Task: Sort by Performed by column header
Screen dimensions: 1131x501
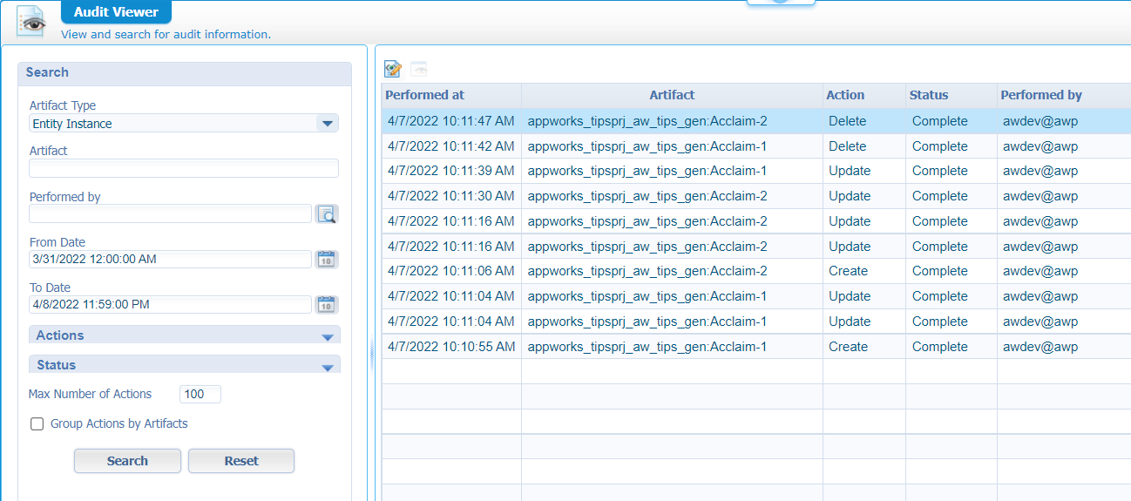Action: coord(1064,95)
